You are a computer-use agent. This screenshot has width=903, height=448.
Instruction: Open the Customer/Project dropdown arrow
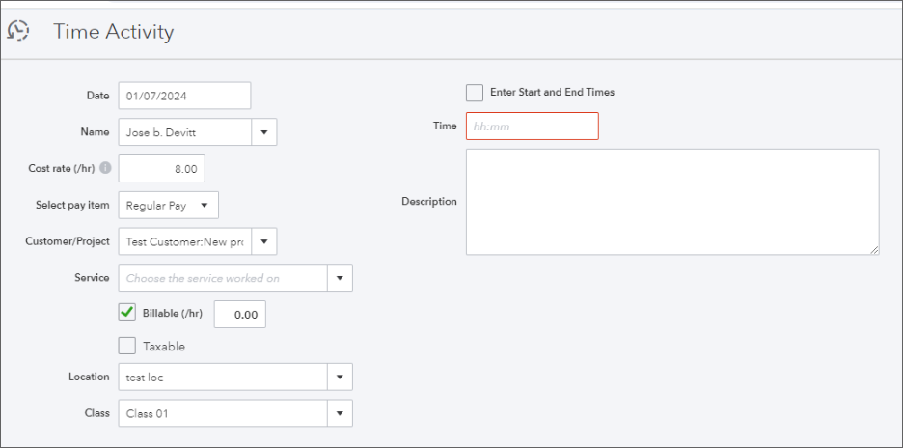point(264,241)
